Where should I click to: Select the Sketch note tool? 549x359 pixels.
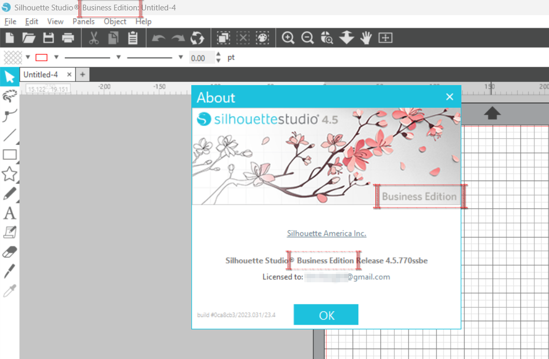[x=9, y=232]
